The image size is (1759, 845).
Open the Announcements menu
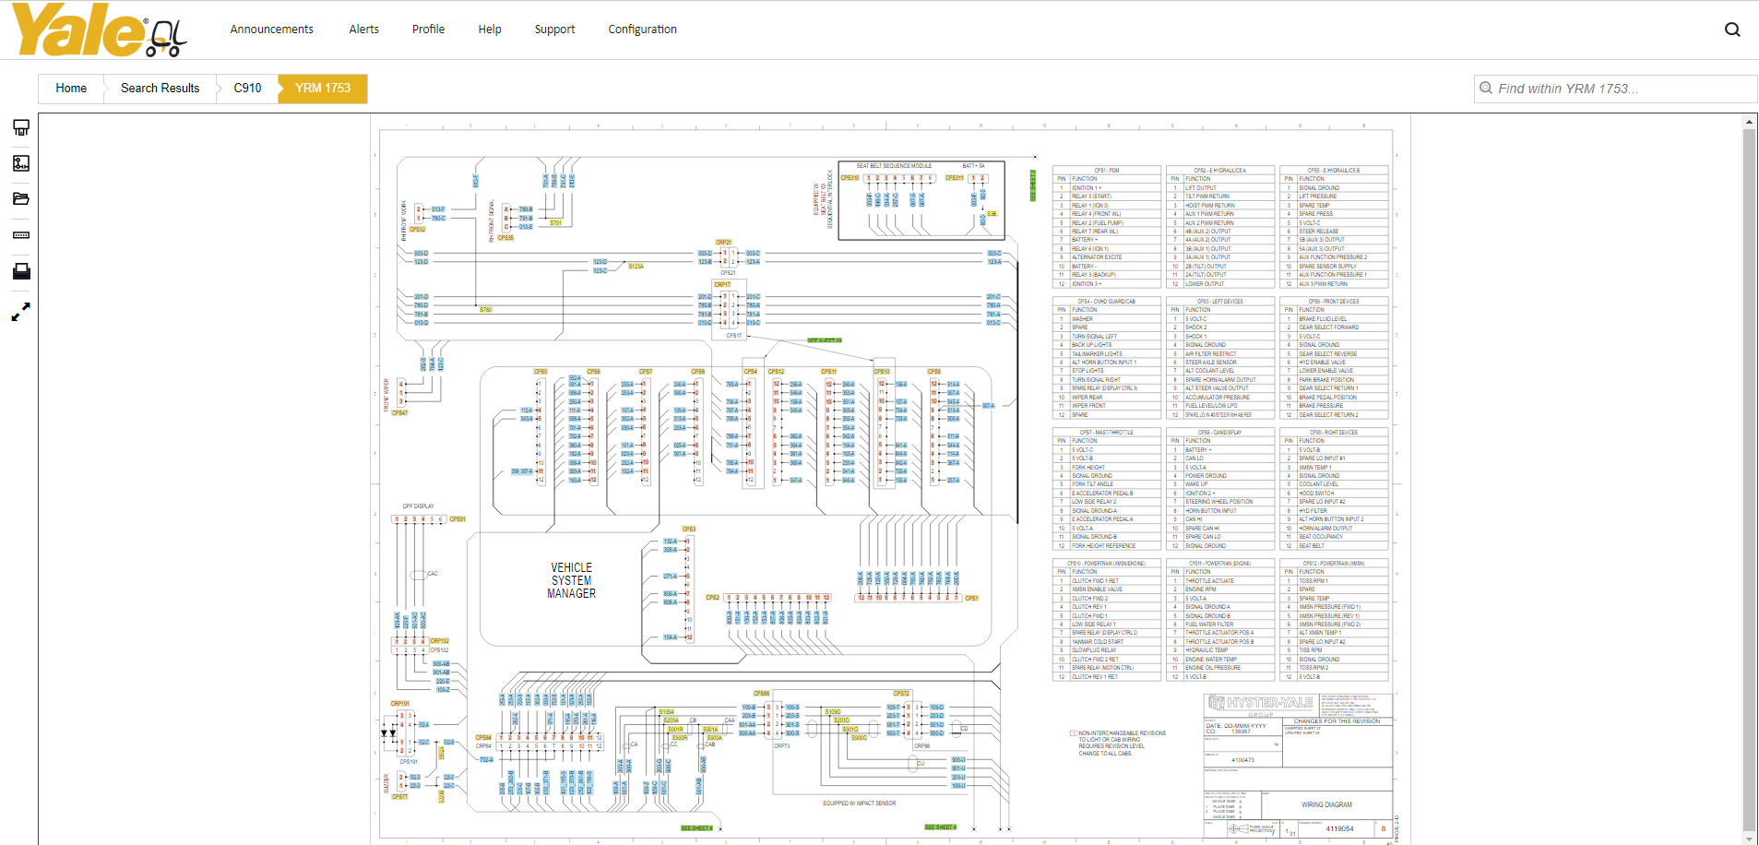271,29
